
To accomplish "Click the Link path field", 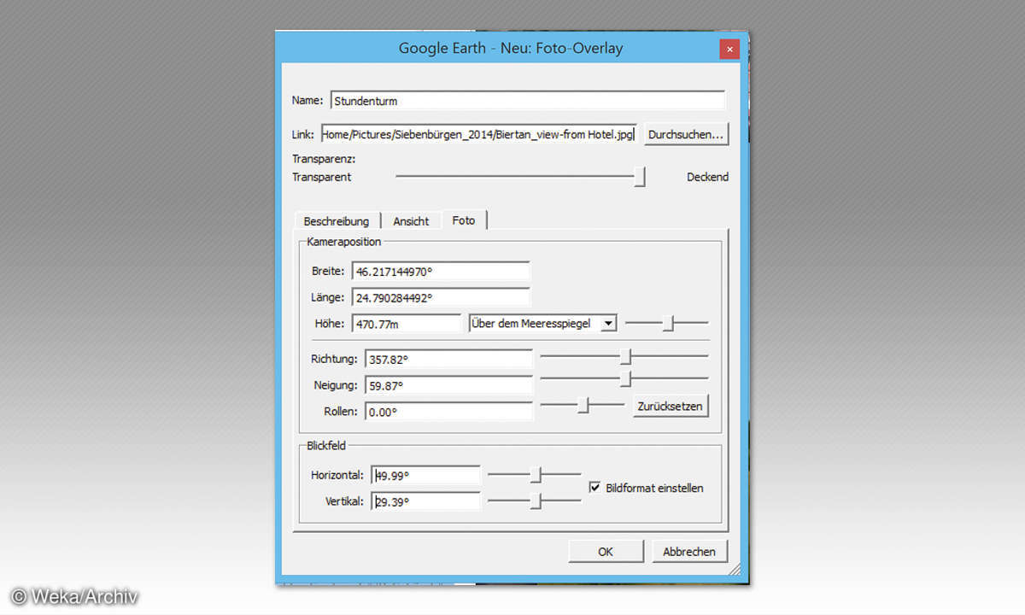I will [478, 135].
